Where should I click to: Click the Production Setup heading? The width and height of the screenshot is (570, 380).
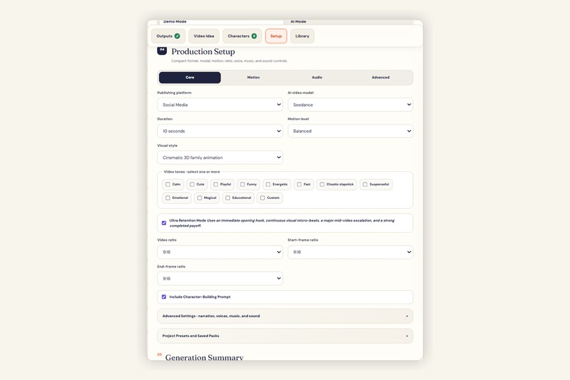(x=203, y=52)
